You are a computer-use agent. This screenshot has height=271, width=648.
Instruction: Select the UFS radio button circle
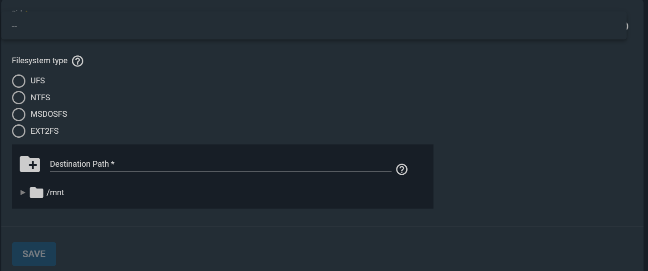click(19, 81)
